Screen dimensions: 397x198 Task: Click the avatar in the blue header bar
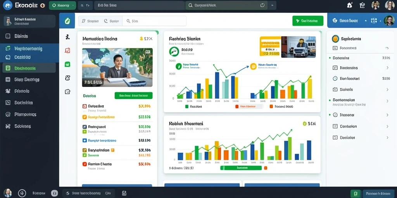point(389,21)
